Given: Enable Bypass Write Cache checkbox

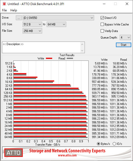Looking at the screenshot, I should tap(102, 24).
